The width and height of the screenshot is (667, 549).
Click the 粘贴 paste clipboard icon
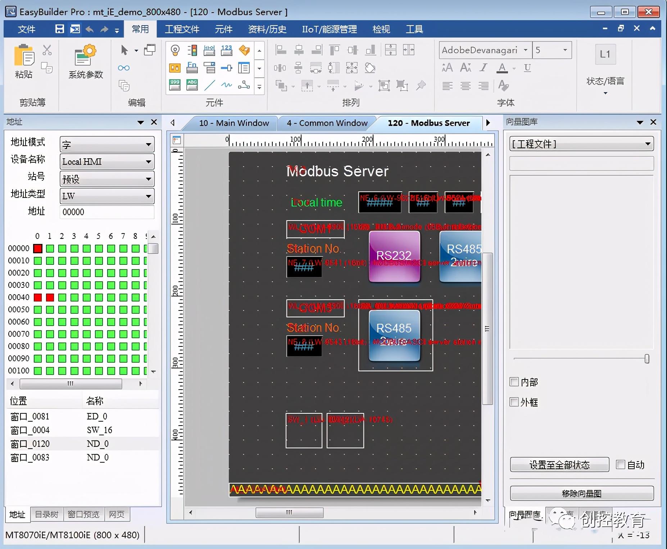click(x=24, y=55)
